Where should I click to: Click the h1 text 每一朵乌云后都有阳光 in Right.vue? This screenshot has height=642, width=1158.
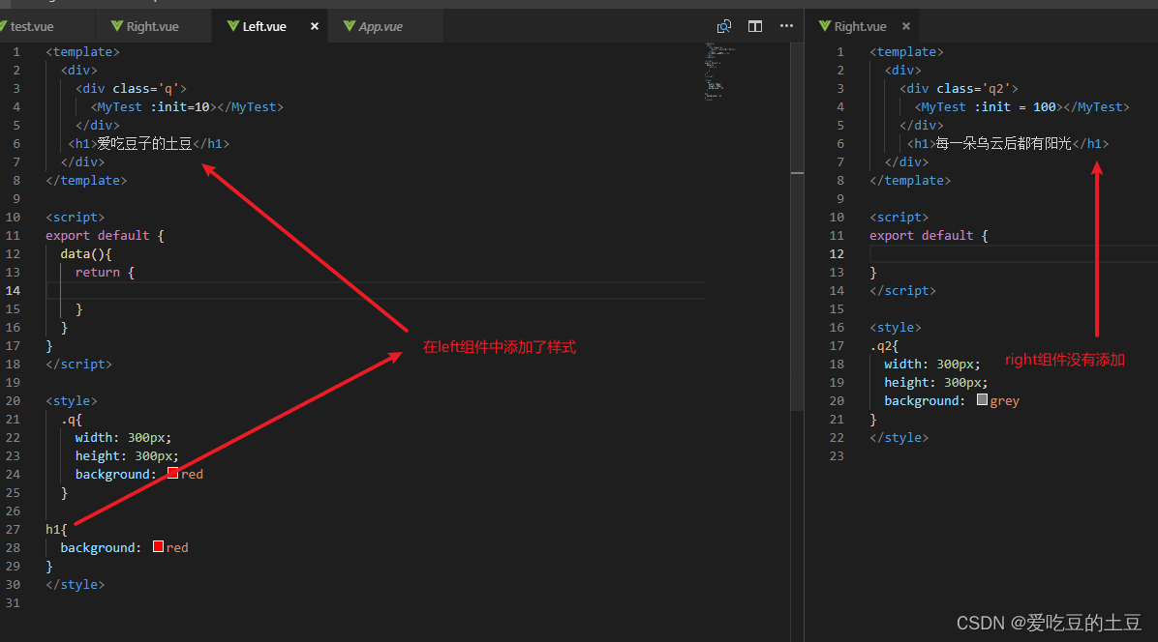pyautogui.click(x=1004, y=144)
